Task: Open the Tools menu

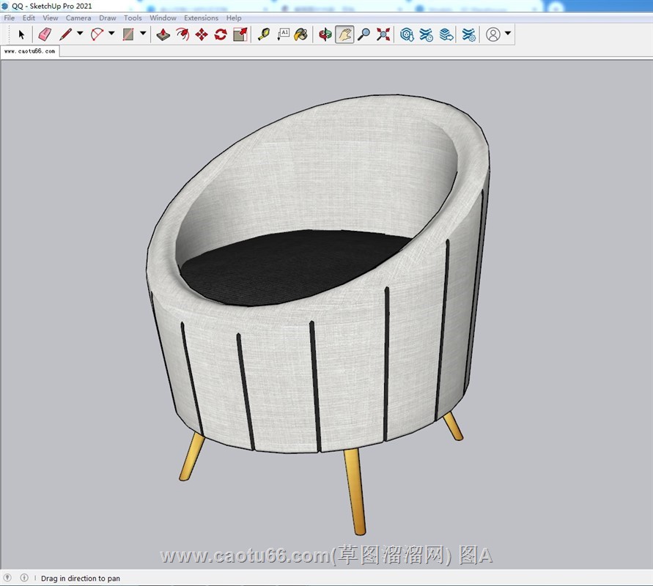Action: [133, 18]
